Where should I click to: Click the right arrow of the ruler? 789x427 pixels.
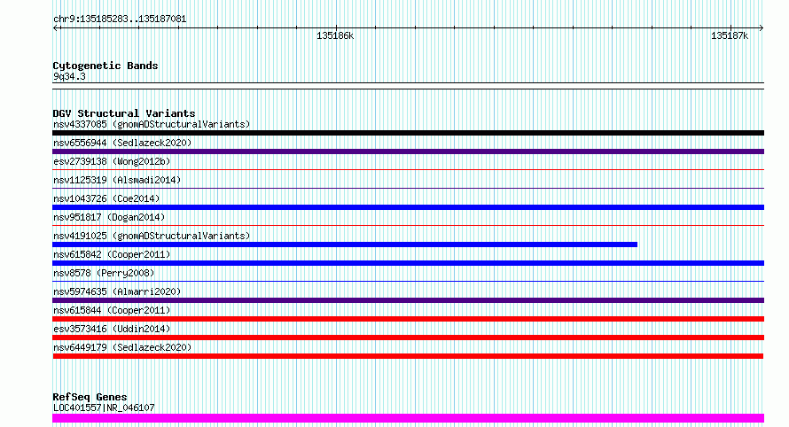click(x=761, y=28)
